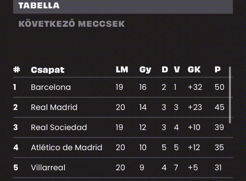Click rank number 3 in standings

(16, 127)
